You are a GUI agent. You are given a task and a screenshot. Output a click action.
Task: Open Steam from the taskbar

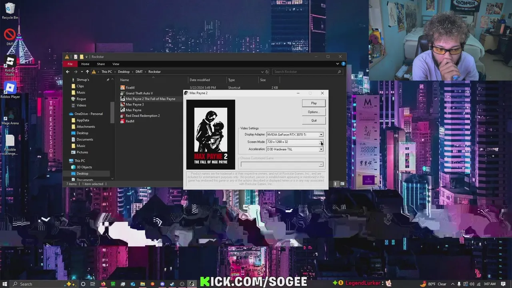tap(172, 284)
